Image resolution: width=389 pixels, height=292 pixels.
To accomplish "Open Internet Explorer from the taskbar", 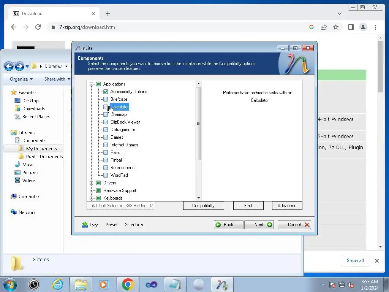I will tap(58, 284).
